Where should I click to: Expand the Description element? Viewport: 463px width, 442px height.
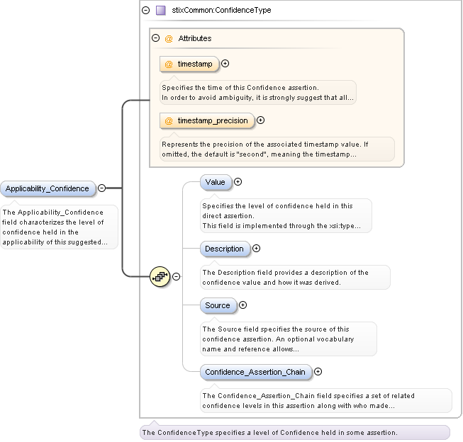(x=256, y=249)
